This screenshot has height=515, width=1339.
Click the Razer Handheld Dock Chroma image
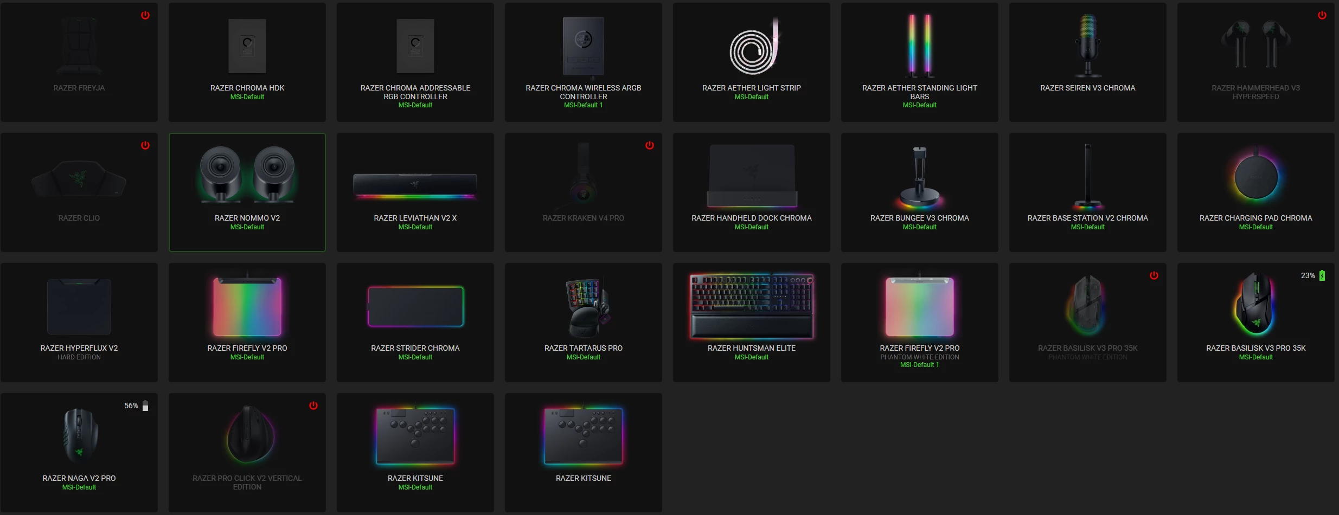(x=752, y=176)
